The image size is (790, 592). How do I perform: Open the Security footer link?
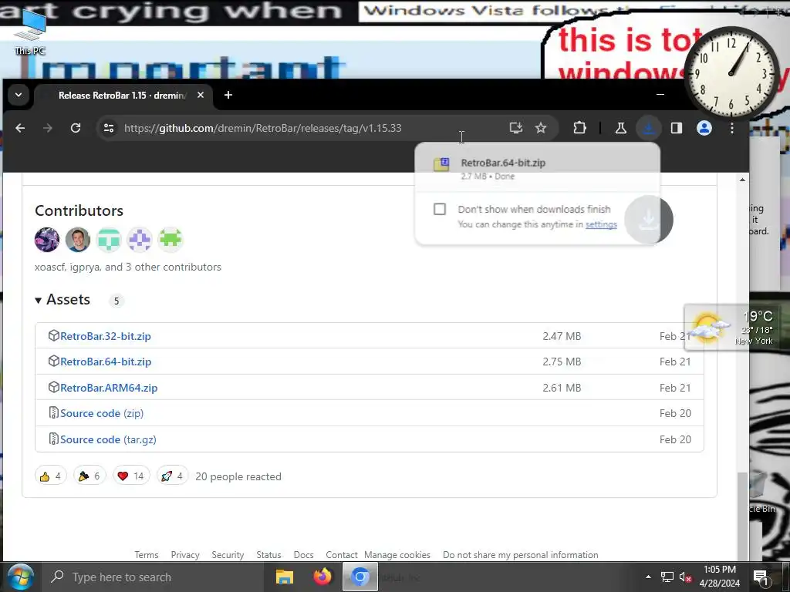[x=228, y=554]
